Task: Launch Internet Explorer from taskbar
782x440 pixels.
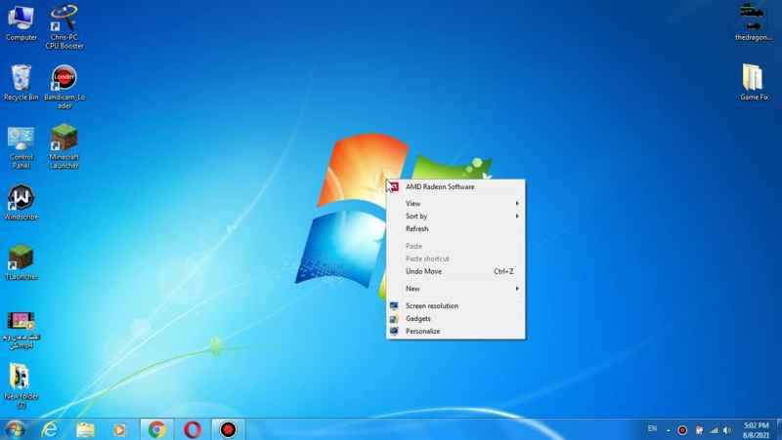Action: [x=50, y=429]
